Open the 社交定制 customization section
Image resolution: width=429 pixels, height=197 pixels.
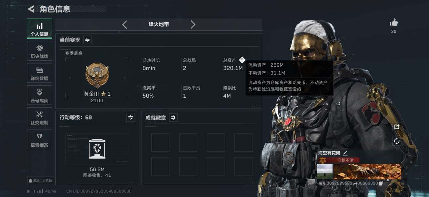click(39, 118)
